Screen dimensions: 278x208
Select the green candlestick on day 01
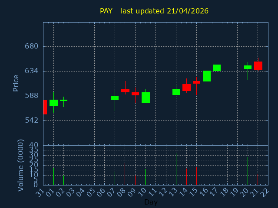tap(53, 103)
